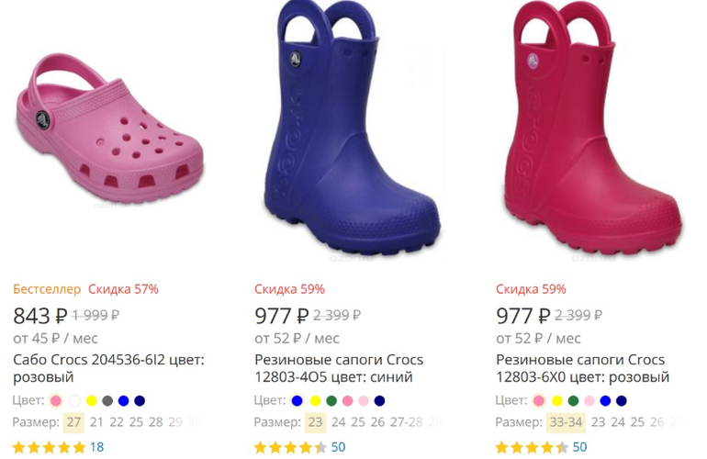The height and width of the screenshot is (459, 707).
Task: Pick the bright blue swatch for the pink boots
Action: pyautogui.click(x=606, y=401)
